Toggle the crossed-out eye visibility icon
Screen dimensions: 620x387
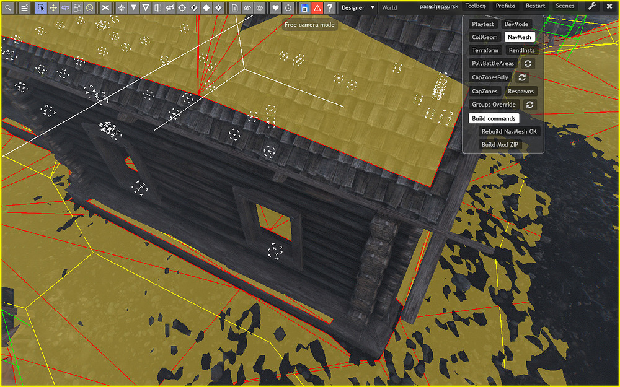tap(247, 7)
